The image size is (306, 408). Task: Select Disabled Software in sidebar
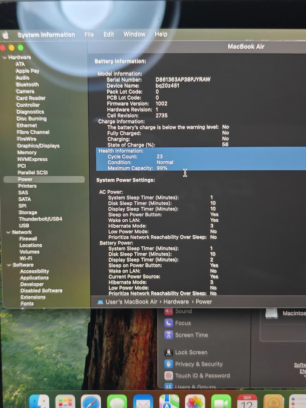point(42,291)
